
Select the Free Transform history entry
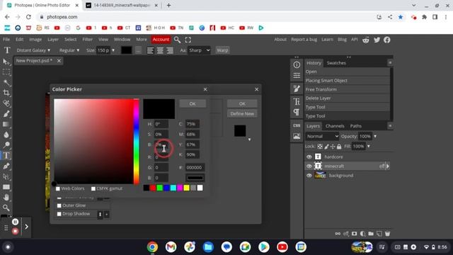[x=347, y=89]
